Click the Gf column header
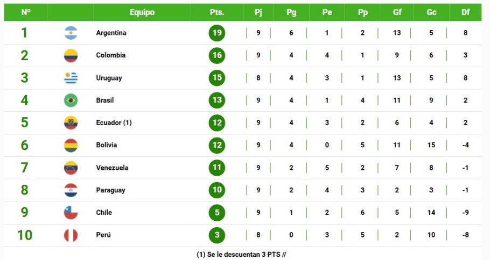The width and height of the screenshot is (490, 260). [397, 12]
